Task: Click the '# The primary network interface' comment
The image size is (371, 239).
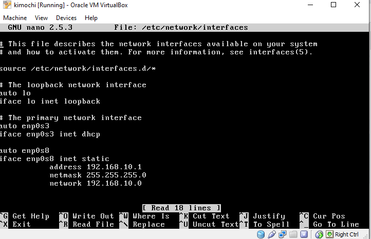Action: (x=71, y=117)
